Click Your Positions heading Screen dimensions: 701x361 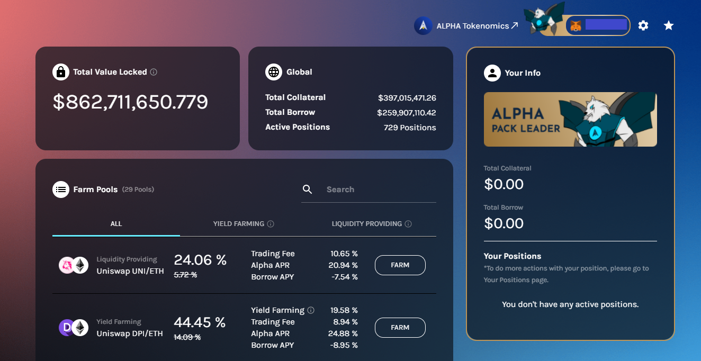[x=513, y=256]
